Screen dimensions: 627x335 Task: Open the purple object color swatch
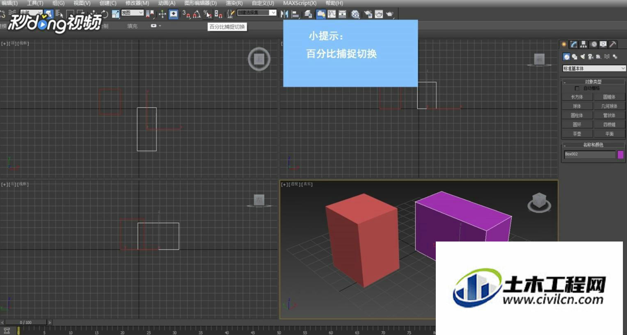(x=620, y=154)
